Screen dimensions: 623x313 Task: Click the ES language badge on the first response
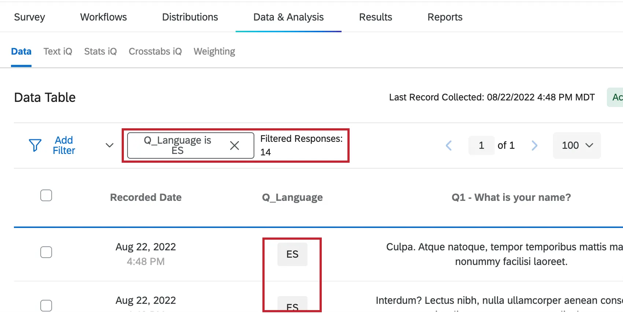(292, 254)
